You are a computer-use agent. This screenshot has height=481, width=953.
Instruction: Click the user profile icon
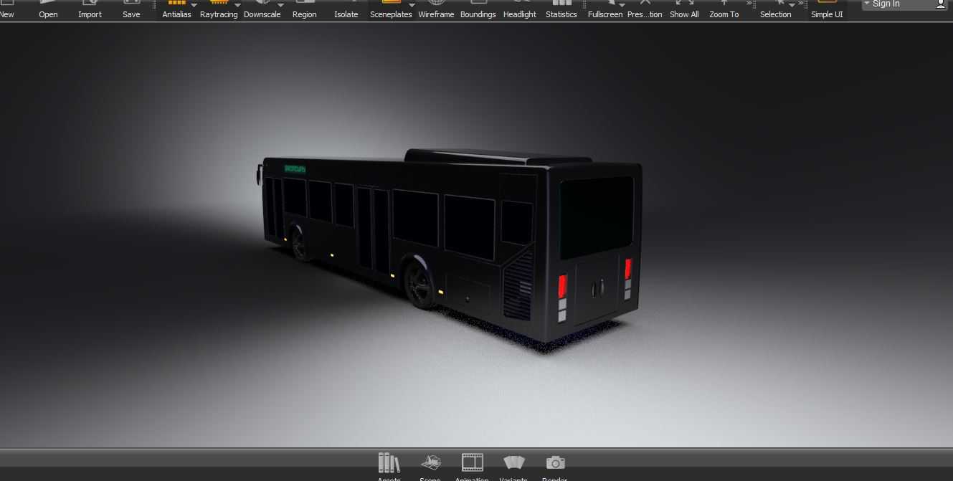click(x=941, y=4)
